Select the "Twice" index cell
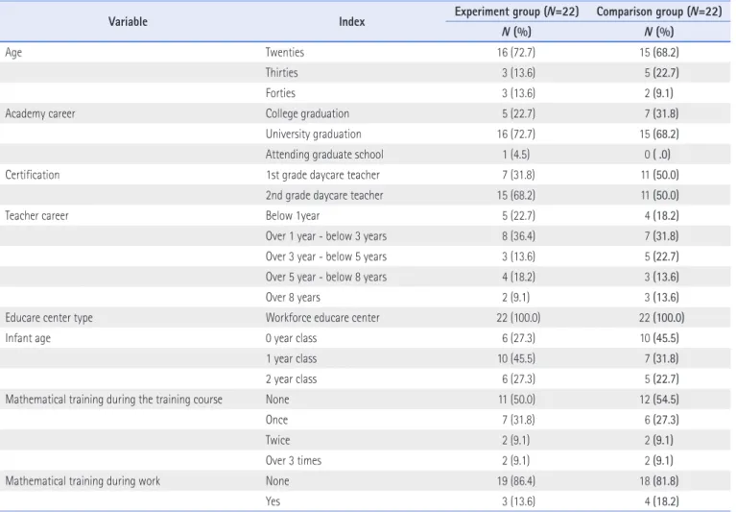Screen dimensions: 736x512 click(x=277, y=440)
